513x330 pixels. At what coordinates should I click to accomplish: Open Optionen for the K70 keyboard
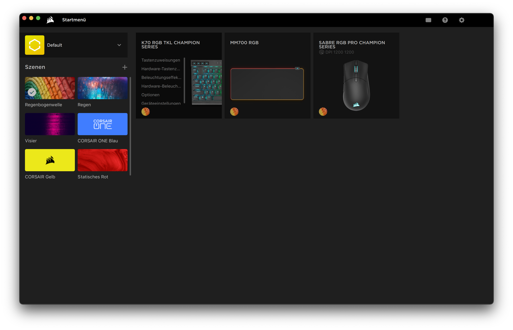[150, 95]
